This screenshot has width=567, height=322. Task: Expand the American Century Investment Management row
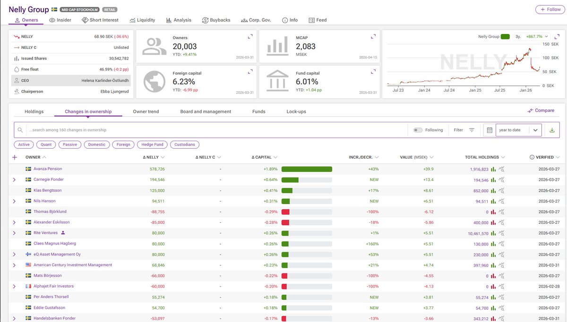[x=14, y=265]
